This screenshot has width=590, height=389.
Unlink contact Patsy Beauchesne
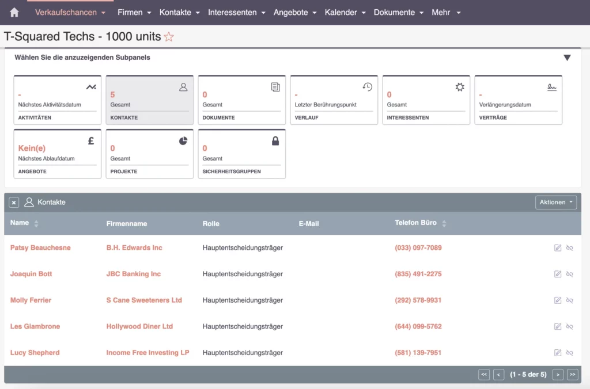tap(570, 247)
